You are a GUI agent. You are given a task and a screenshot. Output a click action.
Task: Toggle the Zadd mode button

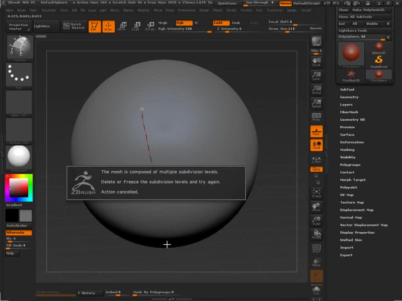221,23
